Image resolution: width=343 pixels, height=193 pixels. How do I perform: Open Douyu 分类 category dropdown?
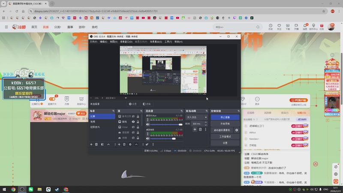pos(57,27)
